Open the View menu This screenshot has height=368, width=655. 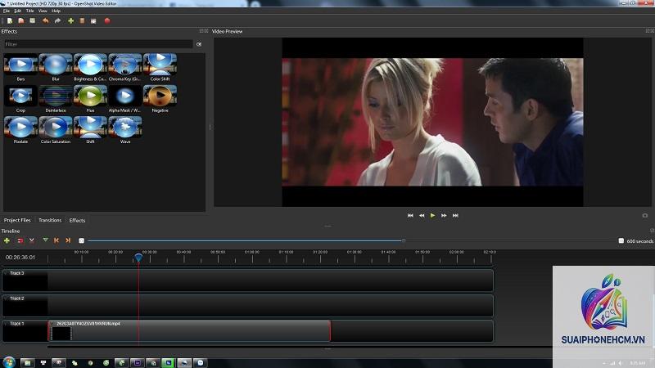pos(43,11)
